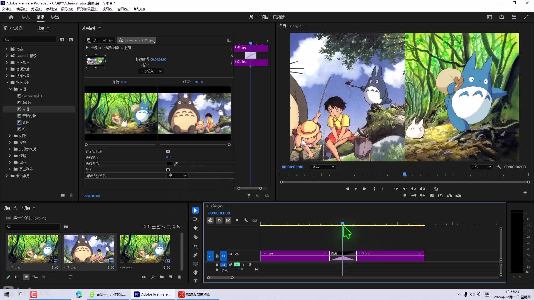Viewport: 534px width, 300px height.
Task: Click filter properties funnel icon in effect controls
Action: (249, 196)
